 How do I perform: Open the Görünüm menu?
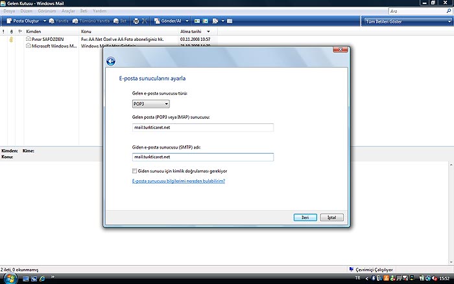(x=47, y=11)
